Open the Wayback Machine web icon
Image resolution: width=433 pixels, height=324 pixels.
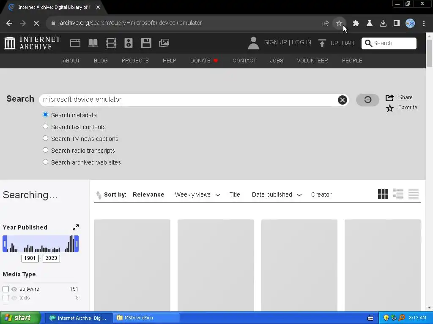coord(75,43)
